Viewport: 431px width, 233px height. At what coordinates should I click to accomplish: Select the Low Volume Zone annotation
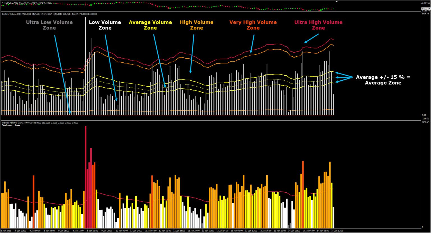click(104, 25)
